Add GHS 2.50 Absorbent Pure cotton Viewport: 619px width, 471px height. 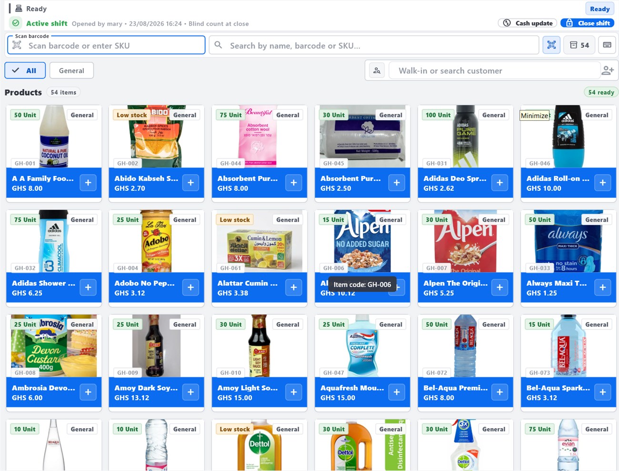(x=397, y=183)
